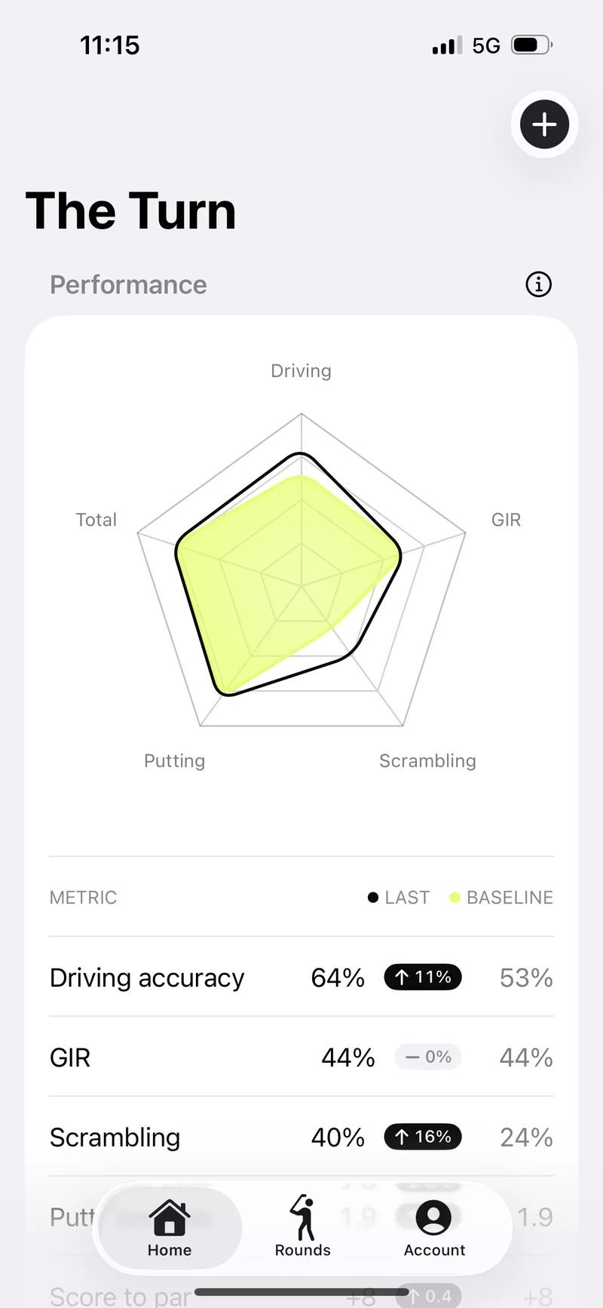Viewport: 603px width, 1308px height.
Task: Tap the 11% increase badge
Action: pyautogui.click(x=423, y=977)
